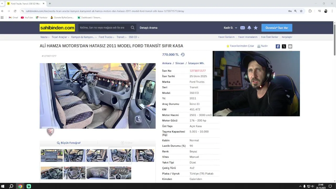
Task: Expand Ticari Araçlar breadcrumb
Action: 69,37
